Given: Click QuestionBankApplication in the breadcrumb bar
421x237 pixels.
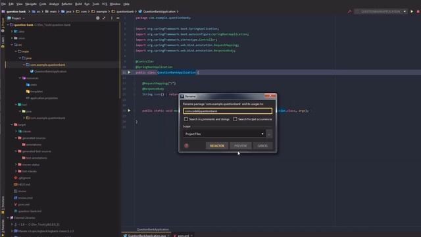Looking at the screenshot, I should pos(159,12).
